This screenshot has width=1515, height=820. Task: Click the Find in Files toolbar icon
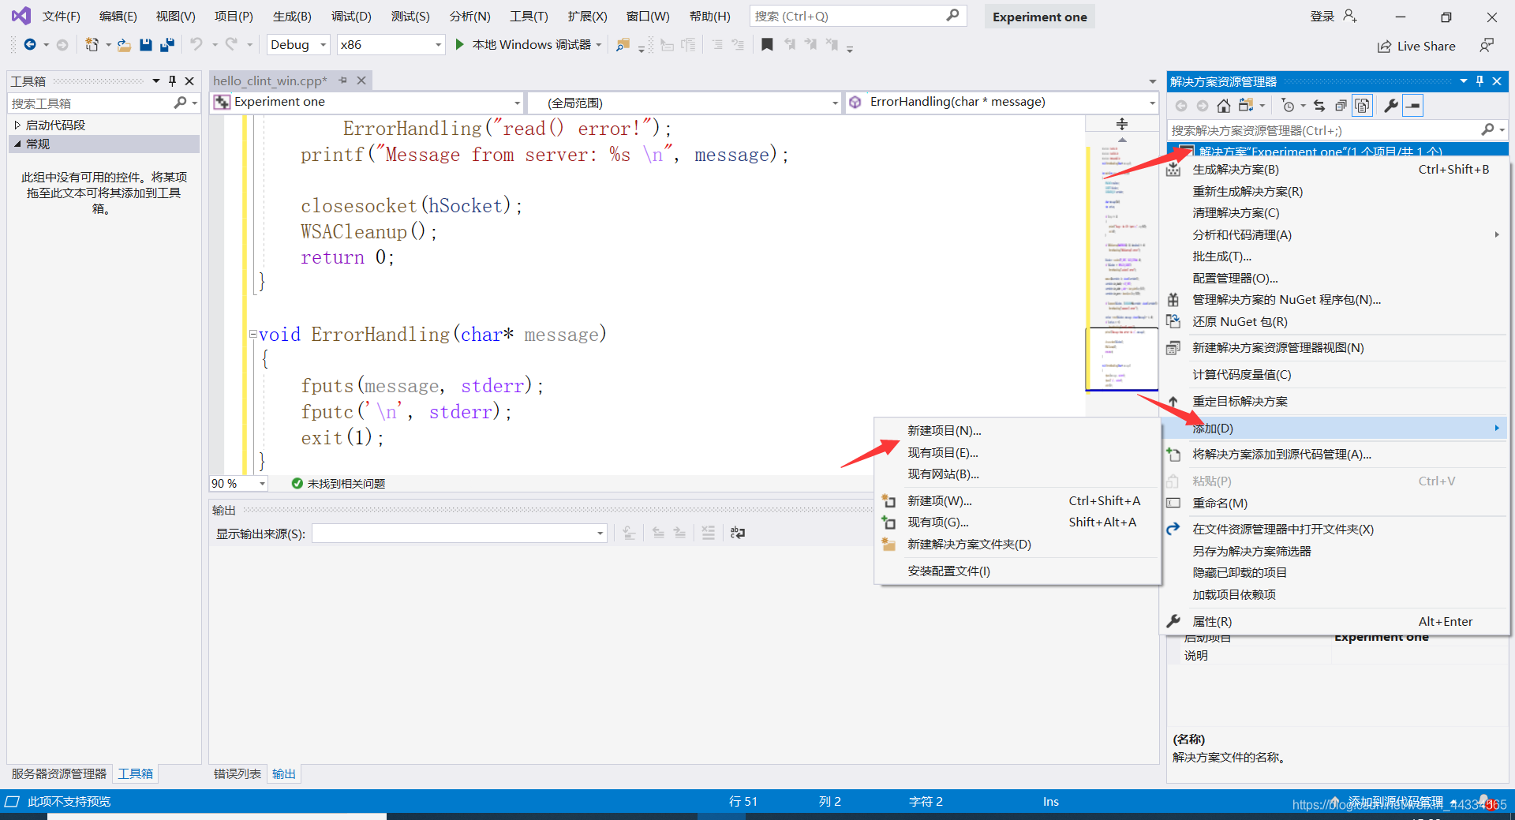[623, 45]
